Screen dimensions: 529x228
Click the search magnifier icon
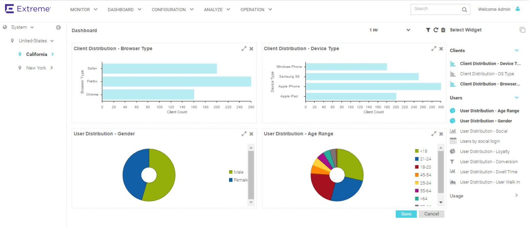click(464, 10)
